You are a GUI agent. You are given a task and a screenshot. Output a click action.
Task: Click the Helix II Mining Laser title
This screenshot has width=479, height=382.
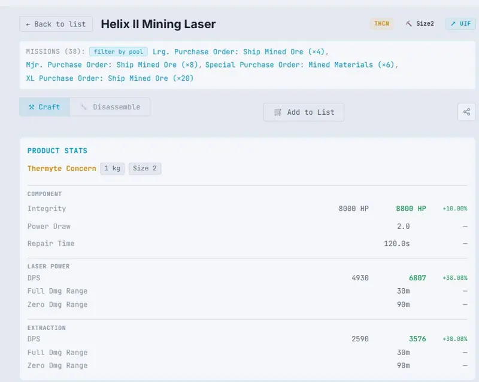point(158,24)
